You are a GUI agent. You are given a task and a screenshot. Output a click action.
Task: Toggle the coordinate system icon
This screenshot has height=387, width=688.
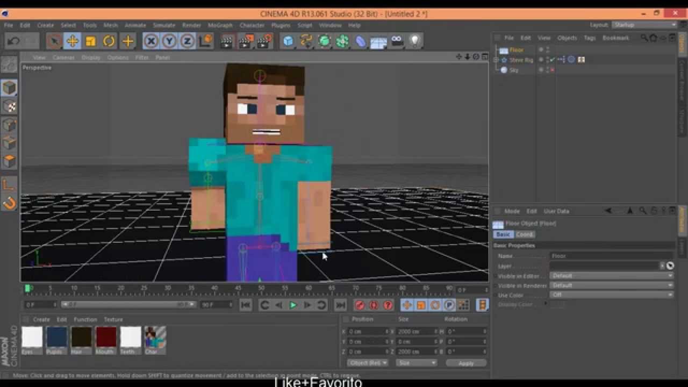click(205, 41)
